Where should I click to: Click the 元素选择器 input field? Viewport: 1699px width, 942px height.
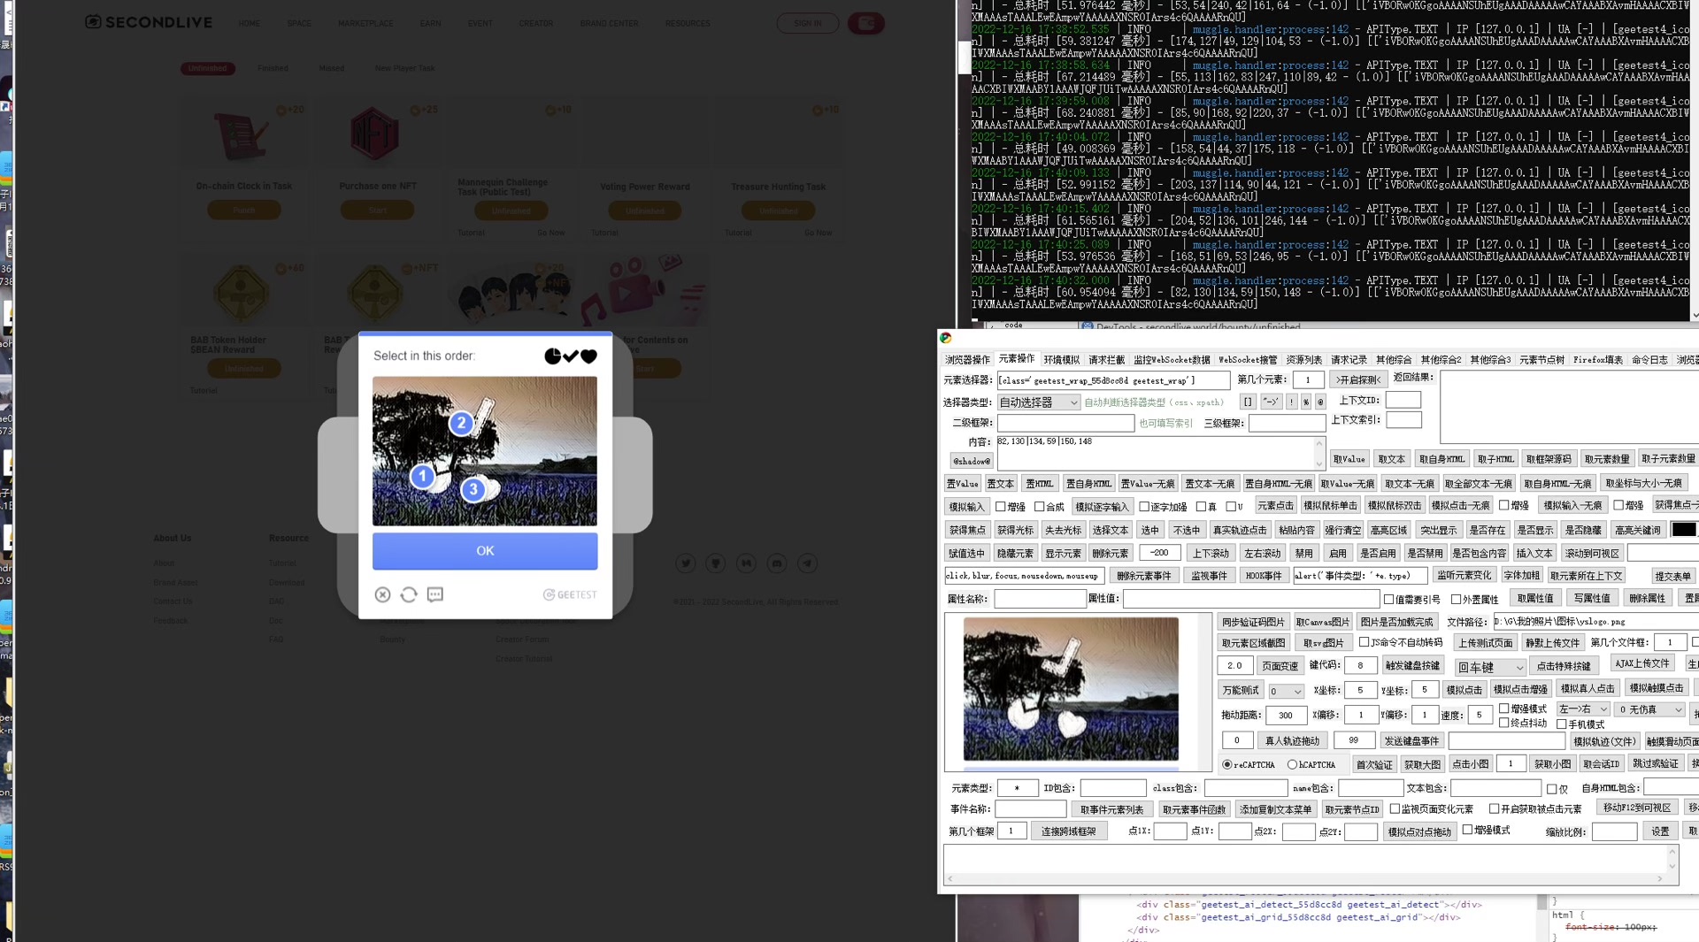pyautogui.click(x=1112, y=380)
